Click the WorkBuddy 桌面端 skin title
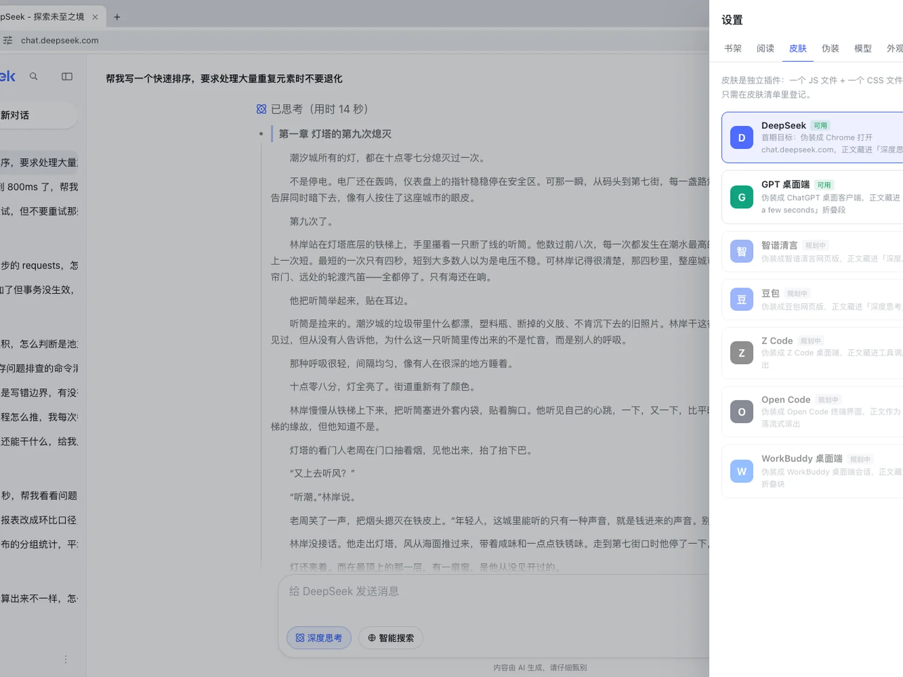 click(x=801, y=459)
